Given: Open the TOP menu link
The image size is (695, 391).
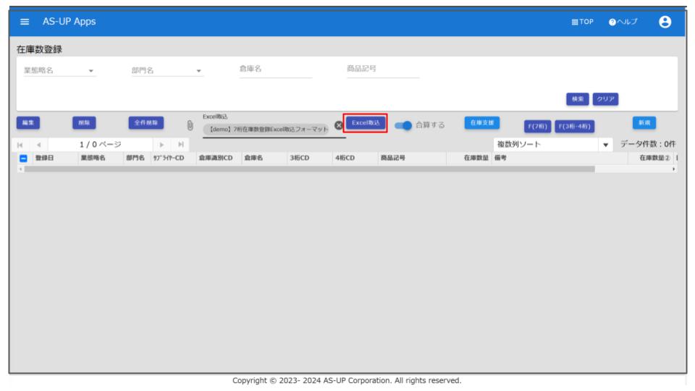Looking at the screenshot, I should click(x=583, y=22).
